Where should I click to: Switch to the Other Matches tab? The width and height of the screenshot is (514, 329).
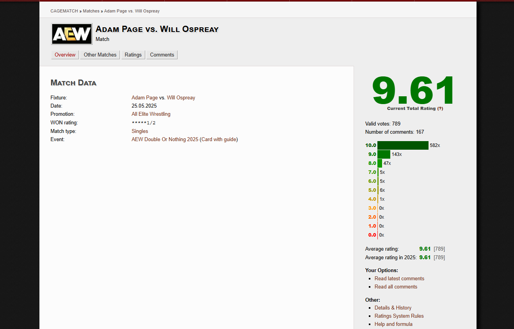(x=100, y=55)
